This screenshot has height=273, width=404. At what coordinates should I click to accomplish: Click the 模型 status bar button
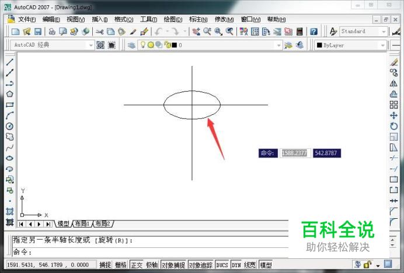click(x=266, y=265)
